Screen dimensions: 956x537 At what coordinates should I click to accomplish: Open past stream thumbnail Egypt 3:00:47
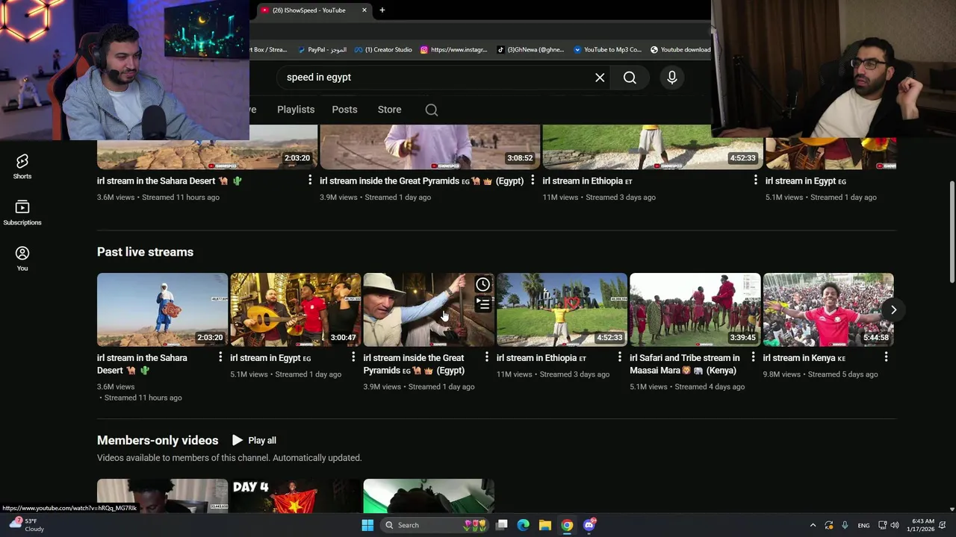pyautogui.click(x=295, y=310)
